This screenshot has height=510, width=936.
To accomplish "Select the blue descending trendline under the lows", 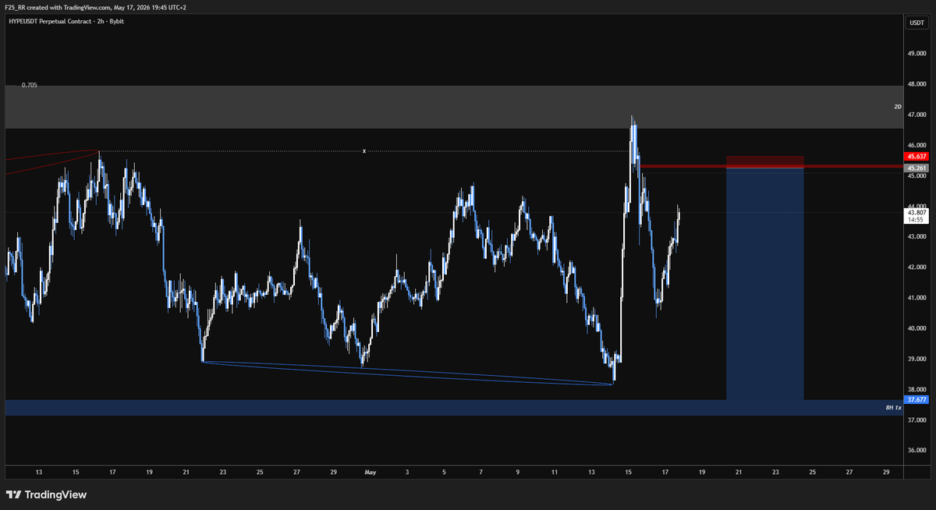I will (x=408, y=373).
